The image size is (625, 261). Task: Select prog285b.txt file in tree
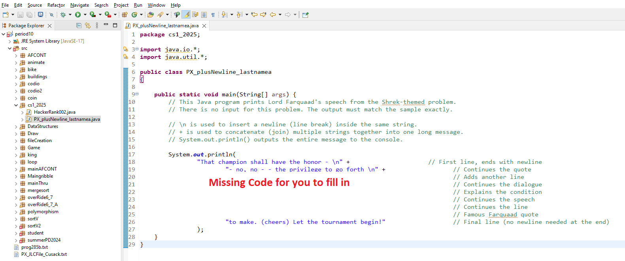(34, 247)
